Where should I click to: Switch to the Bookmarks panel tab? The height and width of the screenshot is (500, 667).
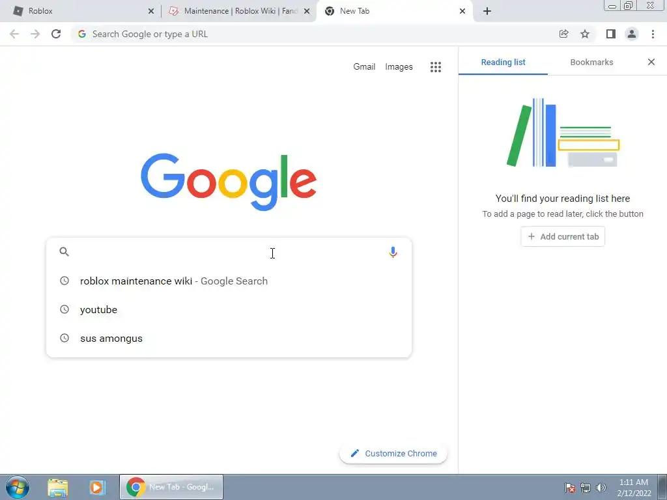(x=591, y=62)
